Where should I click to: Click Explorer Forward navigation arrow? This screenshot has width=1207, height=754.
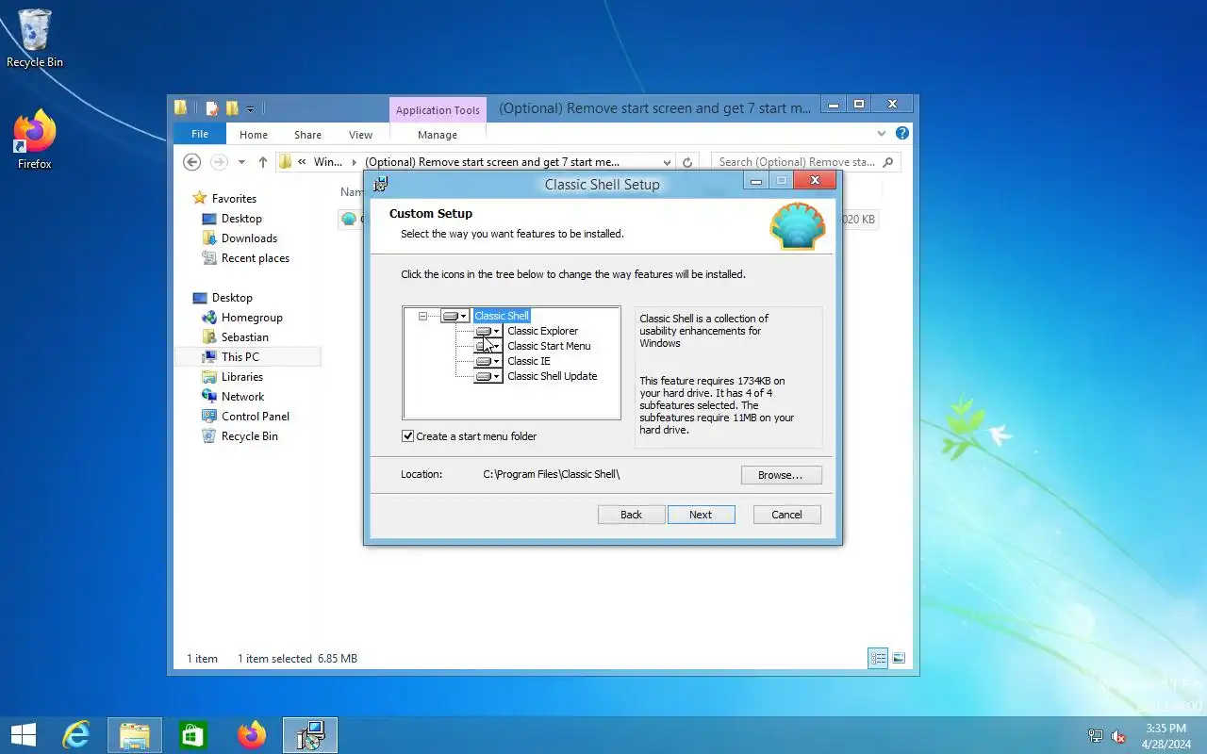[219, 162]
